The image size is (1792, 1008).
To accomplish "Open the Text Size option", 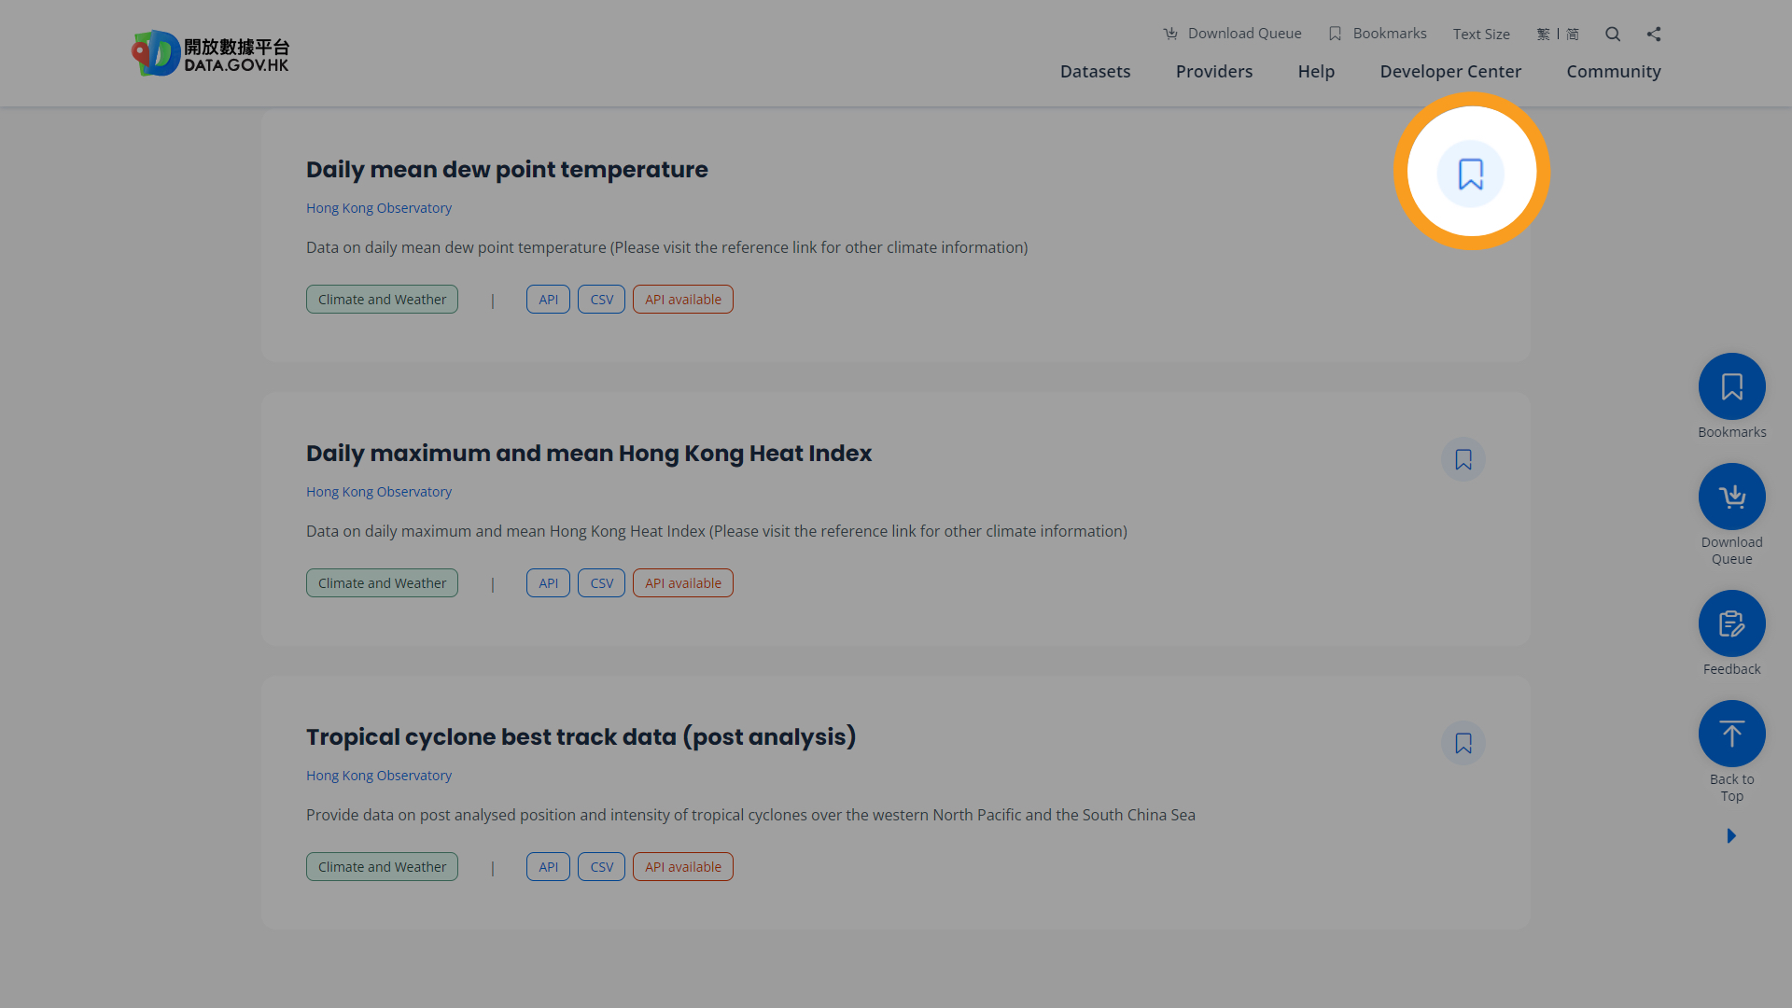I will [1481, 34].
